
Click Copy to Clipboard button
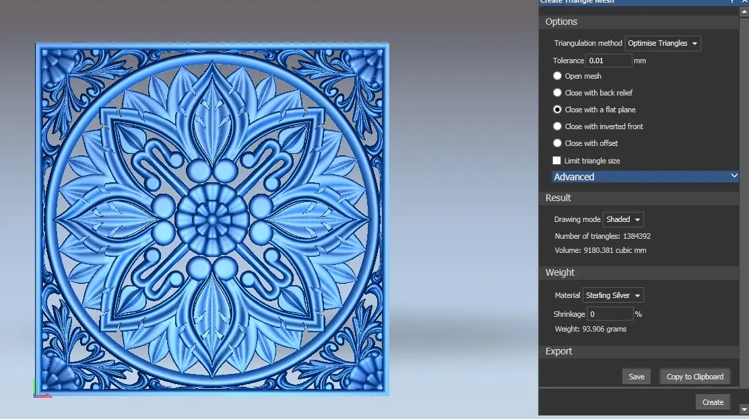point(694,377)
